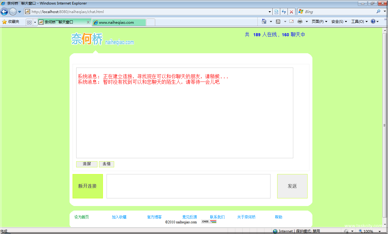Expand the address bar history dropdown
This screenshot has height=234, width=388.
click(x=269, y=12)
